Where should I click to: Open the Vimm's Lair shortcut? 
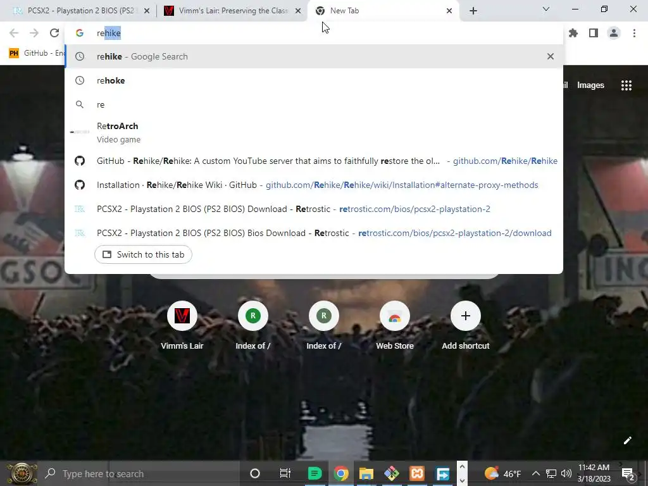click(182, 327)
